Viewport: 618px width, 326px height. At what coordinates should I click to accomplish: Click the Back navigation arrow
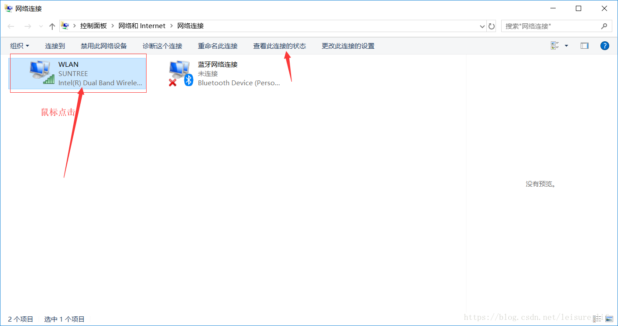tap(11, 26)
